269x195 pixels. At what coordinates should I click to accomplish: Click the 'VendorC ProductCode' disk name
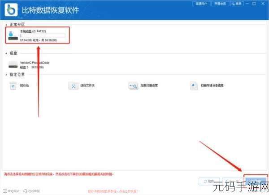(x=35, y=63)
